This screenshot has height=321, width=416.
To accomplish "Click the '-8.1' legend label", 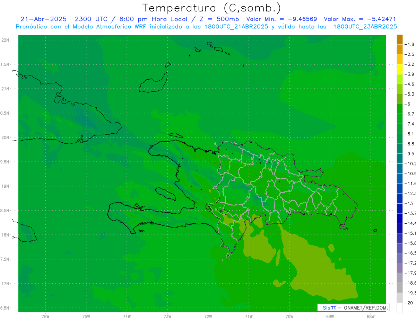I will click(409, 134).
